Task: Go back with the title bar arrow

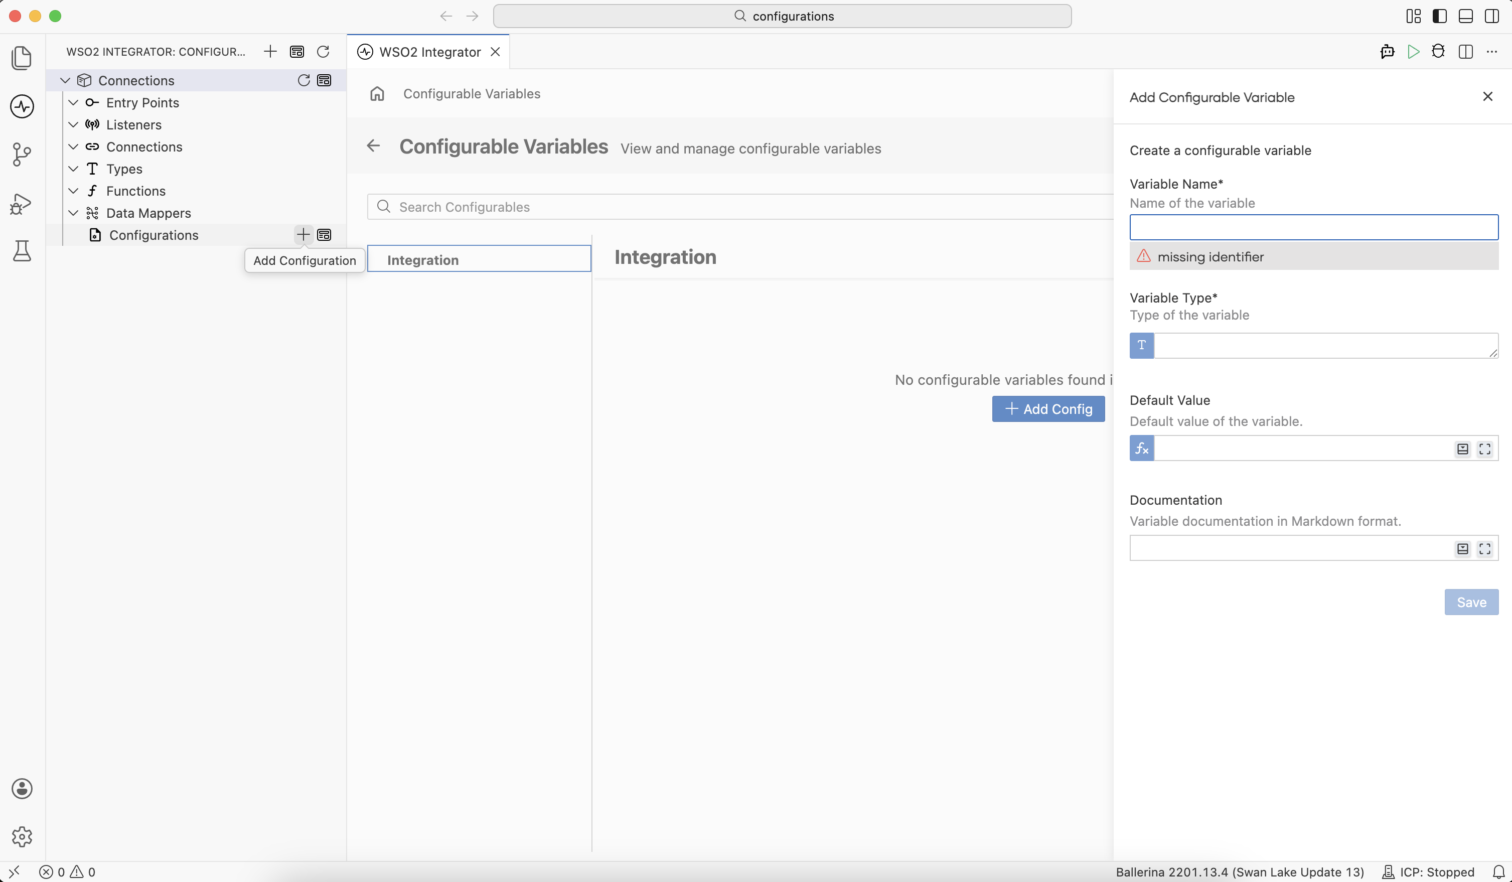Action: (x=446, y=16)
